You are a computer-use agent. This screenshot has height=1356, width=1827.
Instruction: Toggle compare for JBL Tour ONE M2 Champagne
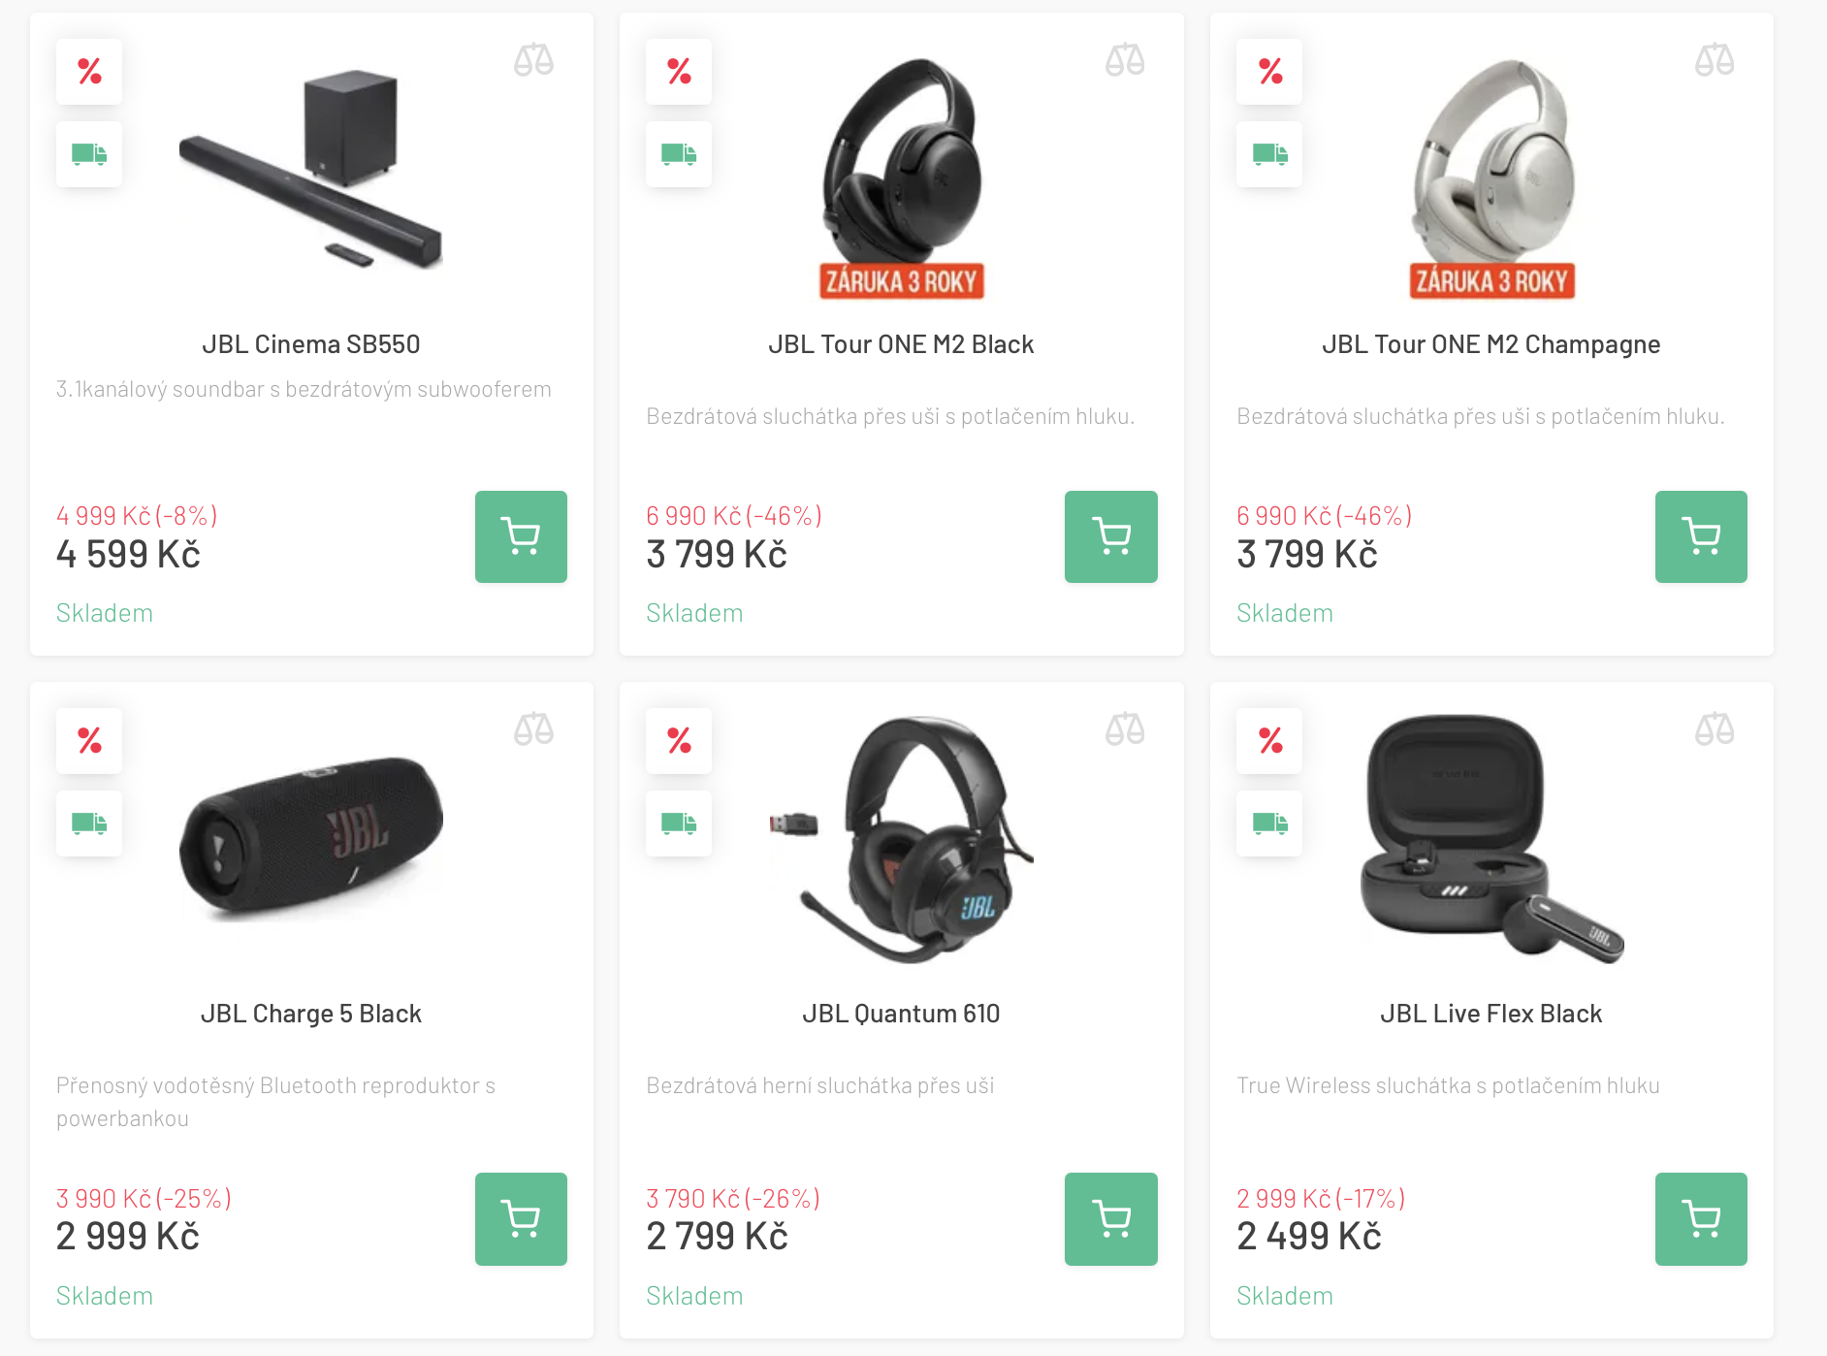point(1715,60)
